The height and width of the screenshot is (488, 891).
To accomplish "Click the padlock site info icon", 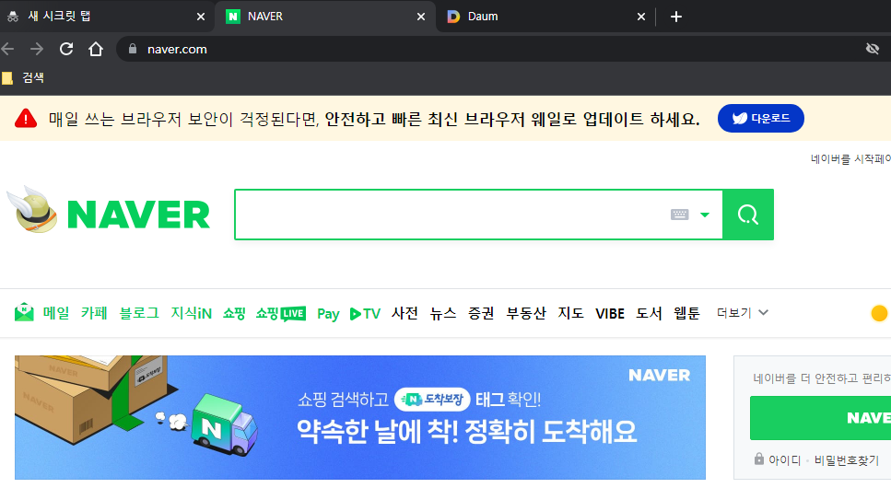I will click(133, 49).
